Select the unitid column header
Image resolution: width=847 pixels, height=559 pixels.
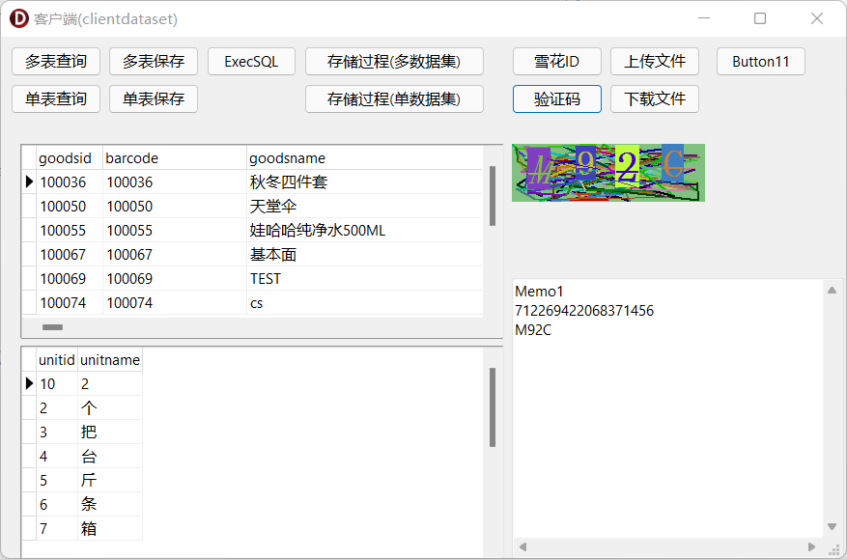[57, 360]
